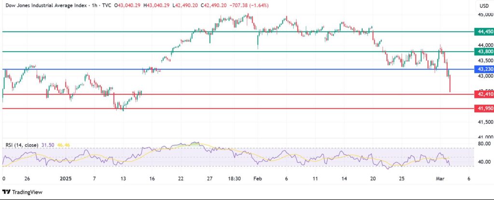The width and height of the screenshot is (494, 200).
Task: Click the blue 43,230 price label
Action: pos(484,69)
